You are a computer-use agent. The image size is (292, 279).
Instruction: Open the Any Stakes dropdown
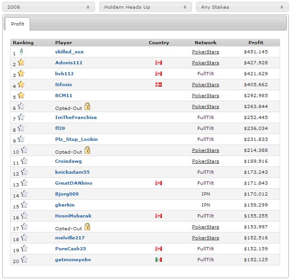tap(242, 7)
